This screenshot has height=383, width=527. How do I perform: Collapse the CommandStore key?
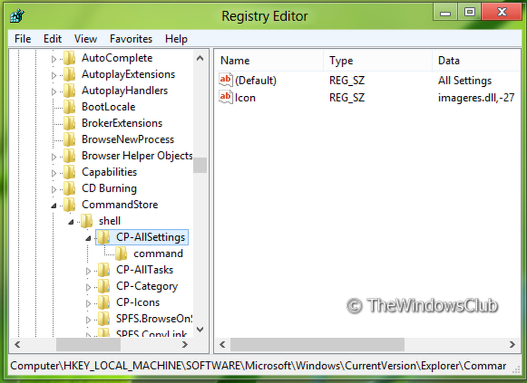[54, 206]
